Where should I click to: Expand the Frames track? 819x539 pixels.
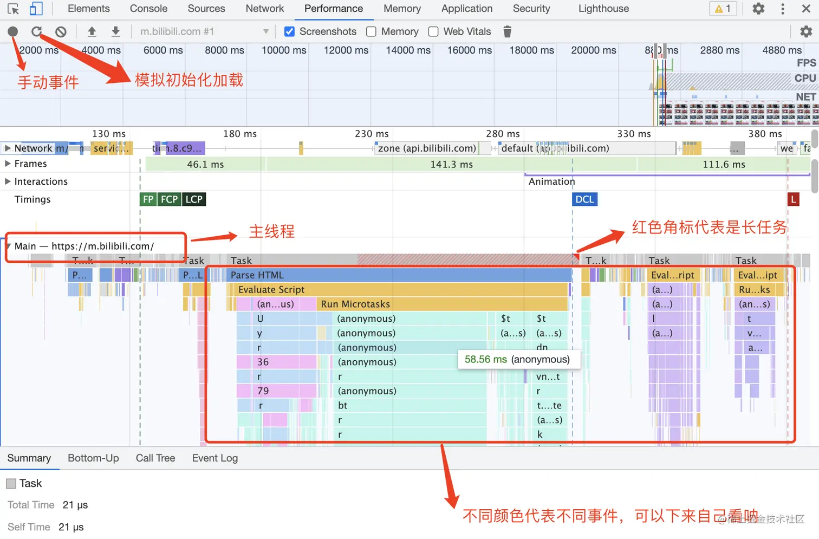click(x=8, y=163)
